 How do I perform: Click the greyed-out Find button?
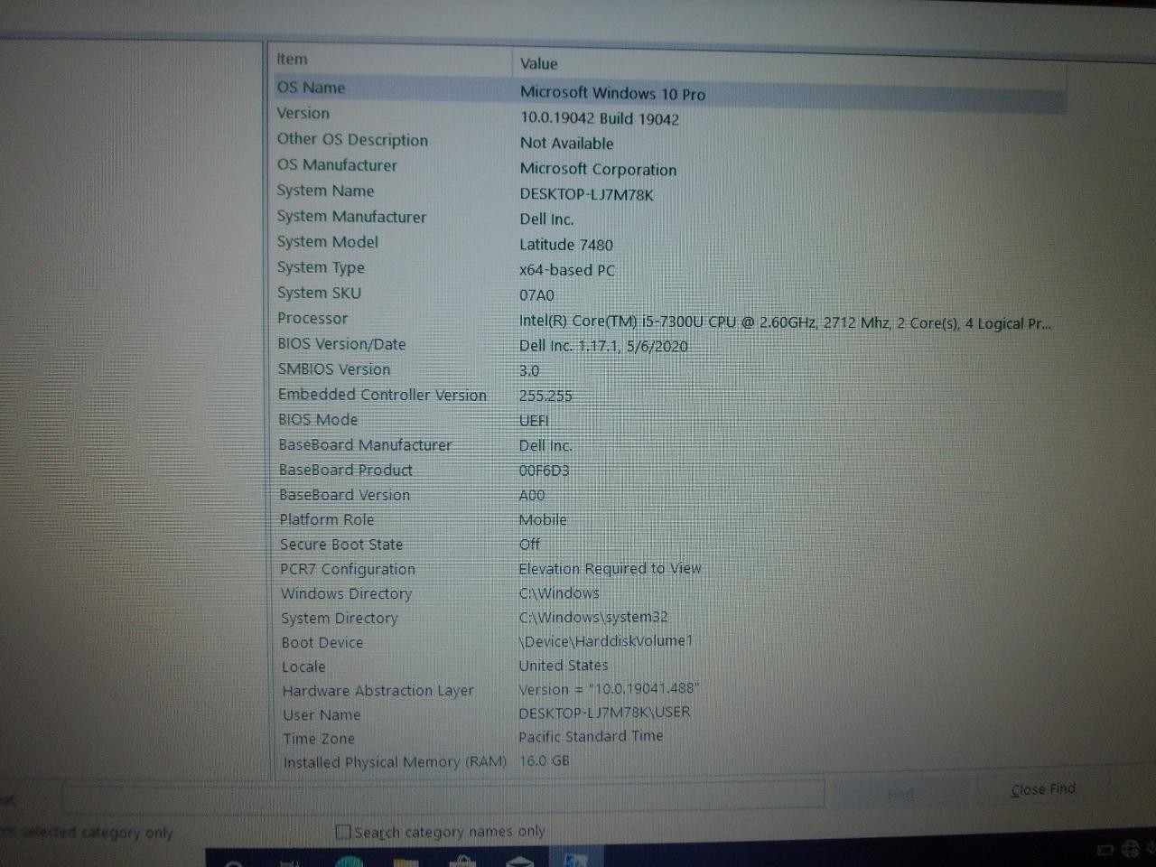pyautogui.click(x=900, y=795)
